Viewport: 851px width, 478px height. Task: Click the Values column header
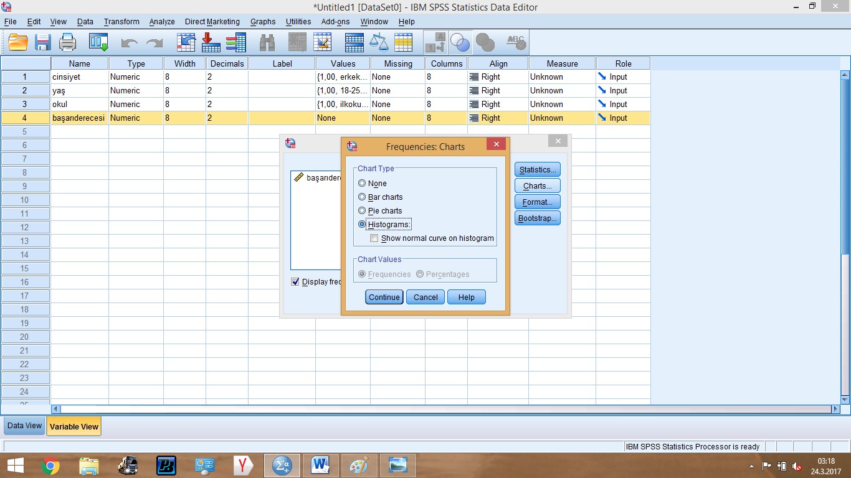pyautogui.click(x=343, y=63)
